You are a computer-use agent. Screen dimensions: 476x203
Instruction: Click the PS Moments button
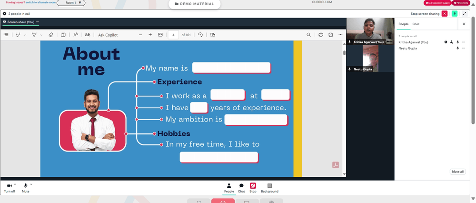(461, 3)
